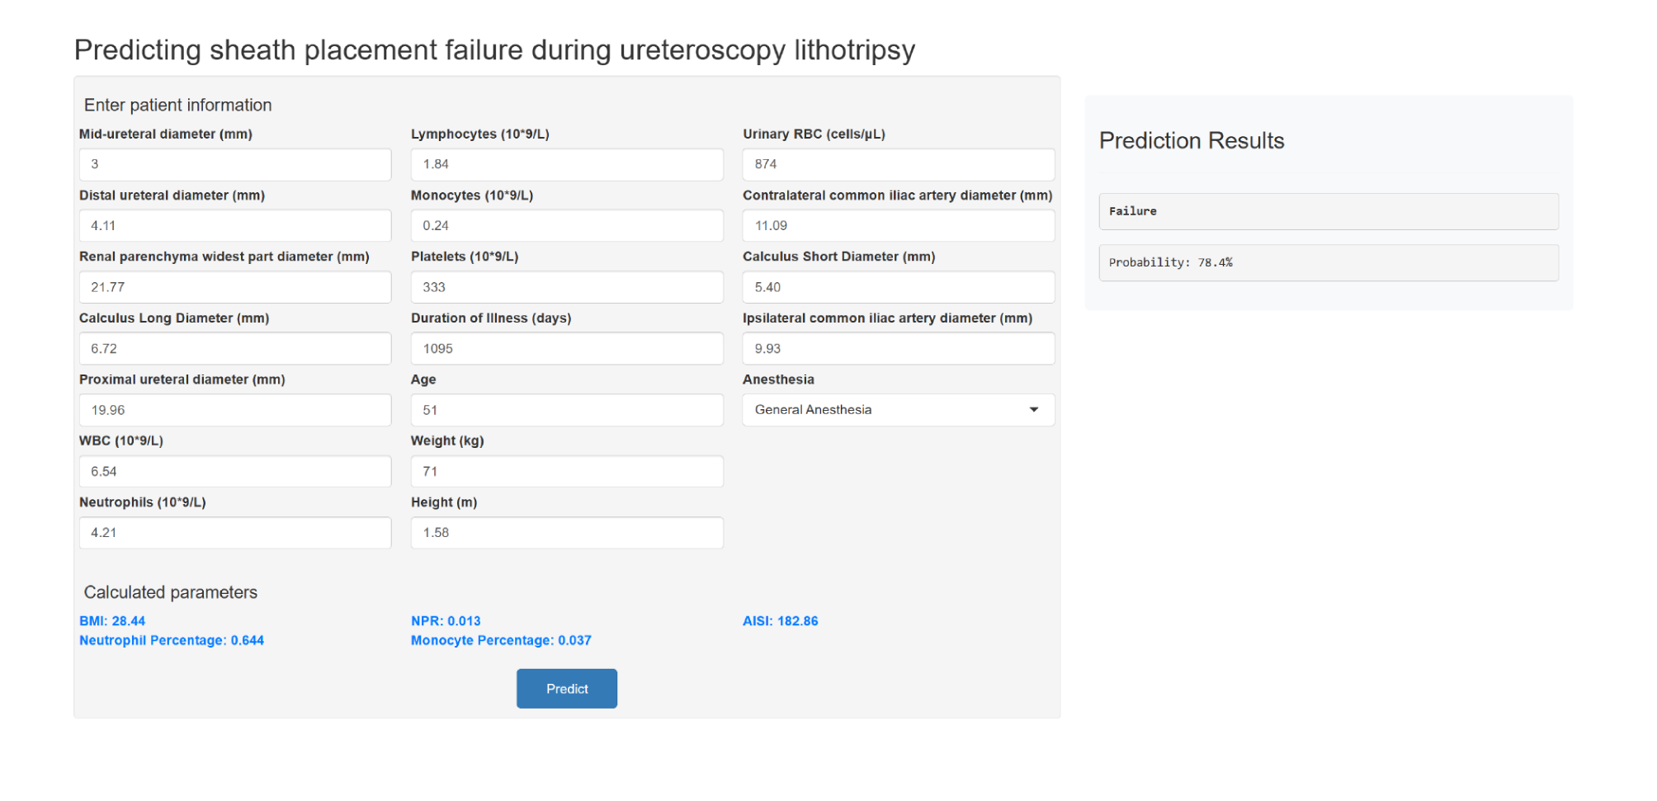Viewport: 1657px width, 801px height.
Task: Select the Weight input field
Action: (x=567, y=472)
